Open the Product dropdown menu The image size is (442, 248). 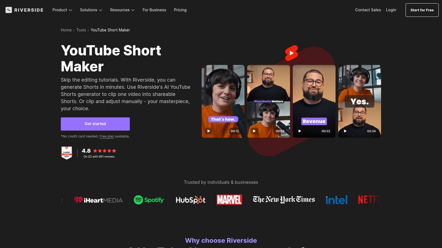(x=62, y=10)
